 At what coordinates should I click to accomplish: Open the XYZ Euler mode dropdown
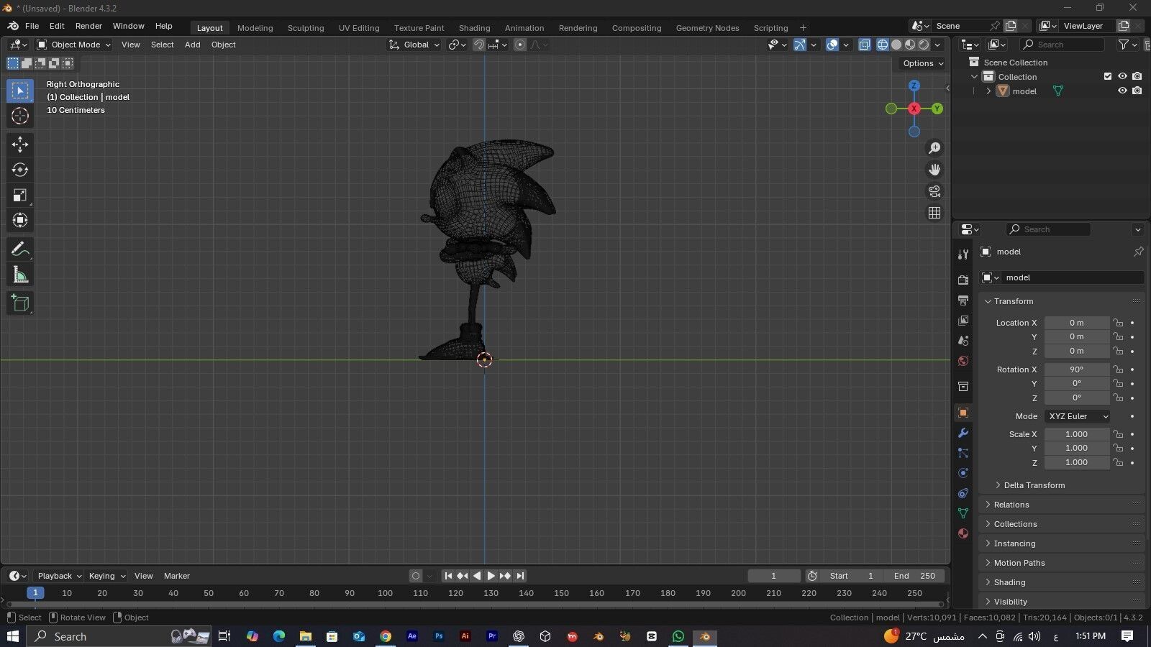[1077, 416]
